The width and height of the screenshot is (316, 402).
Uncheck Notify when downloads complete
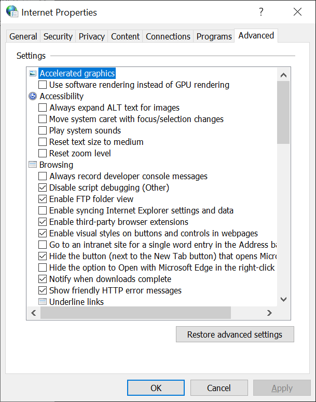[x=43, y=279]
